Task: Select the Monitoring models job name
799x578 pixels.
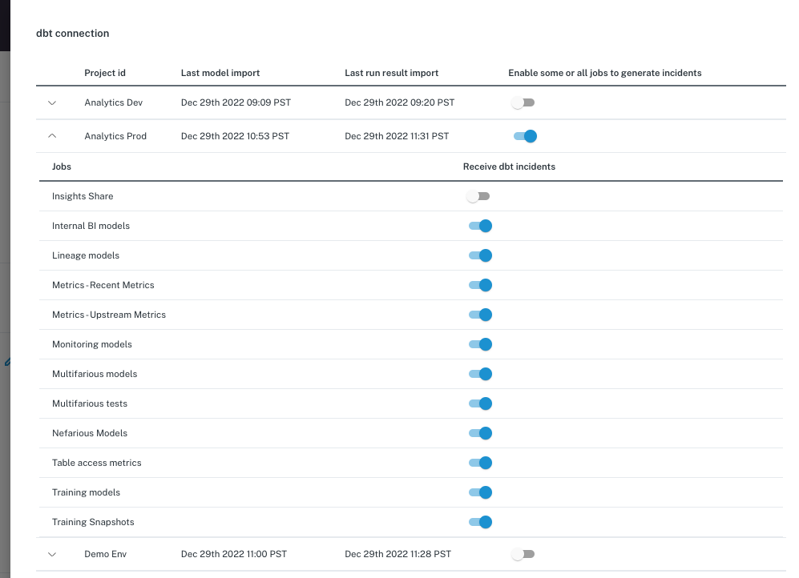Action: (92, 344)
